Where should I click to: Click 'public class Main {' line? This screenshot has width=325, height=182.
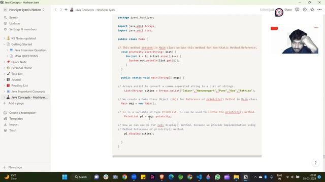point(133,39)
